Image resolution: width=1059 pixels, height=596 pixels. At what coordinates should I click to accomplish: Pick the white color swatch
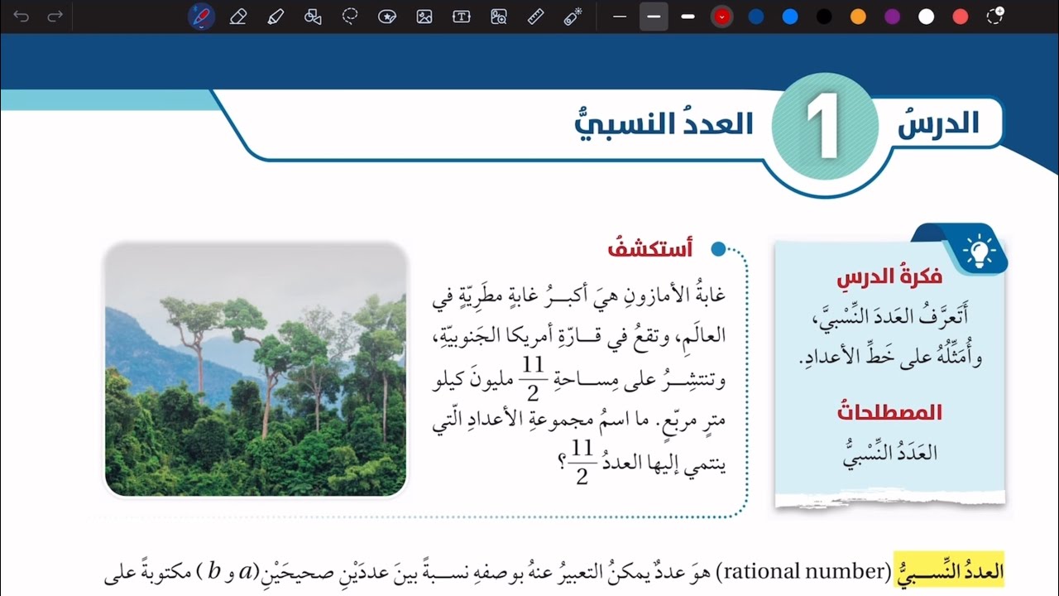[x=926, y=17]
